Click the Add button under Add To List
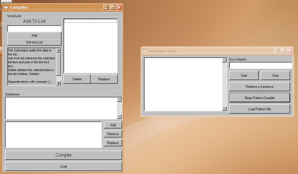 (34, 35)
